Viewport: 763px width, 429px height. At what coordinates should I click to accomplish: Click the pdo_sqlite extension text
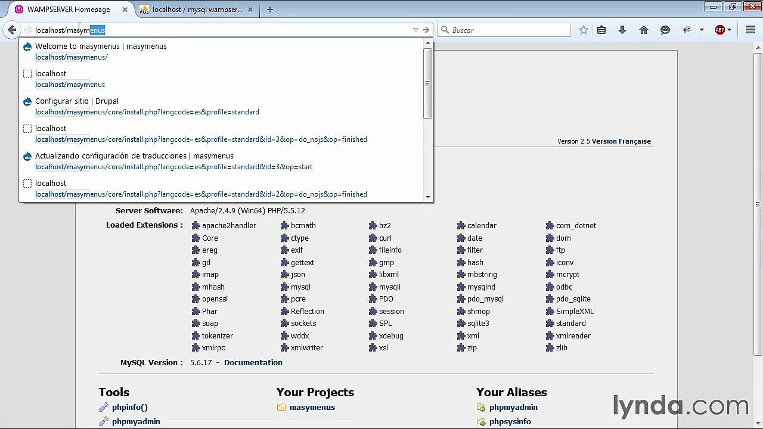(x=573, y=299)
